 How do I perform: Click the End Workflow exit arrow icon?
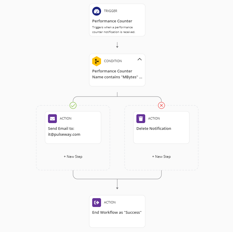[97, 203]
